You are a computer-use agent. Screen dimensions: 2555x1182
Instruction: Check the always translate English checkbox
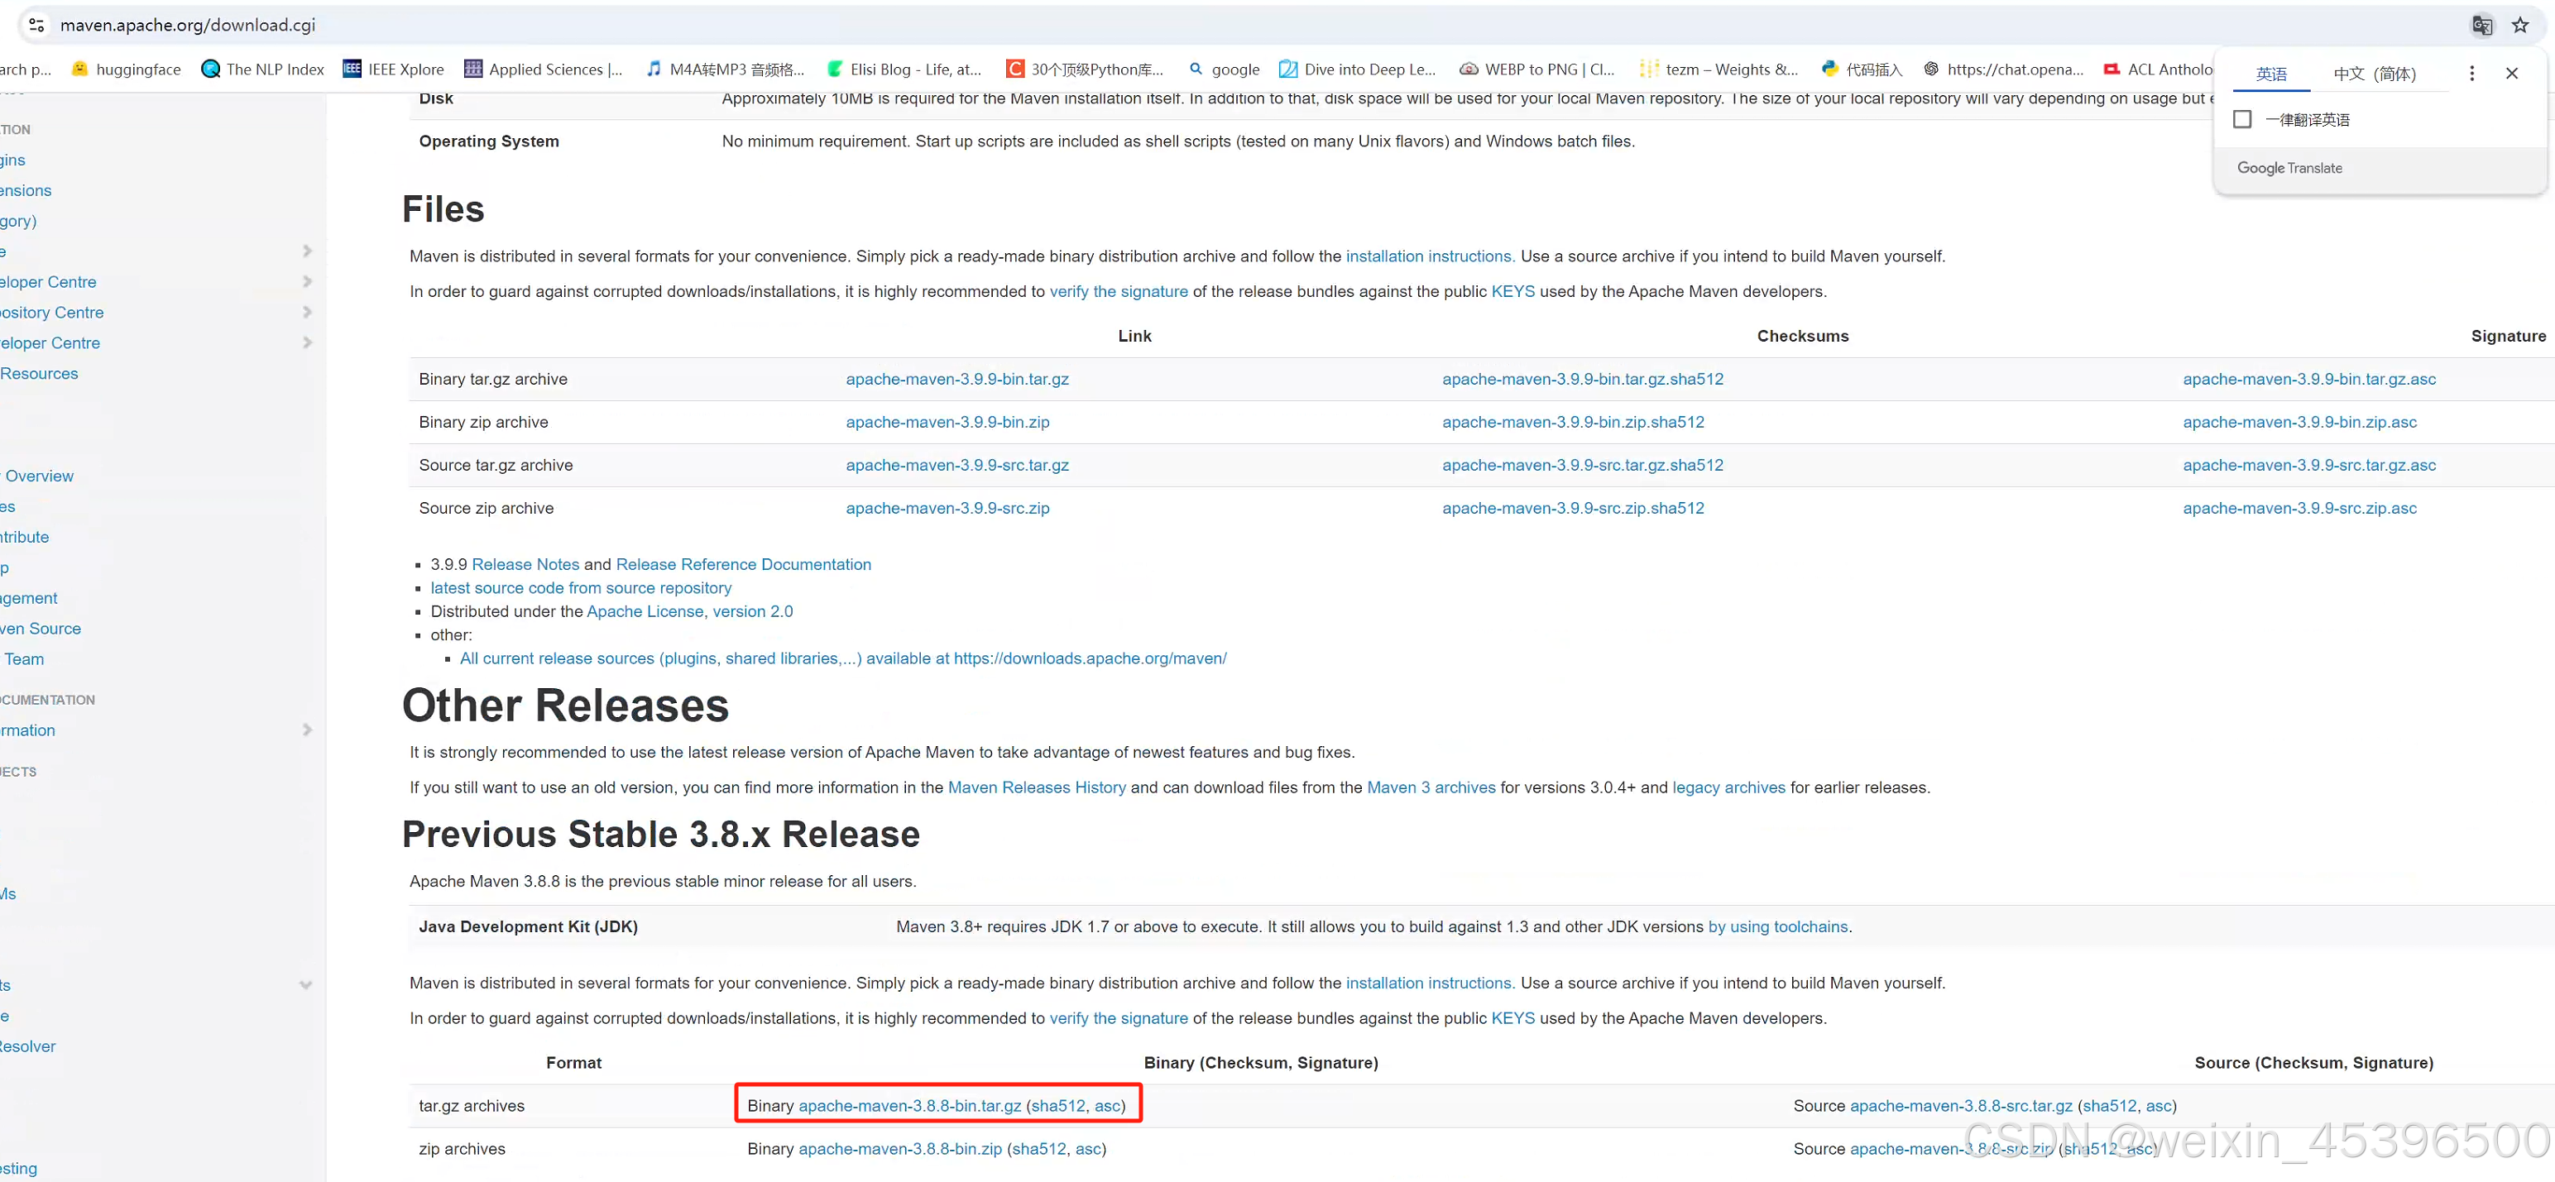pos(2241,120)
